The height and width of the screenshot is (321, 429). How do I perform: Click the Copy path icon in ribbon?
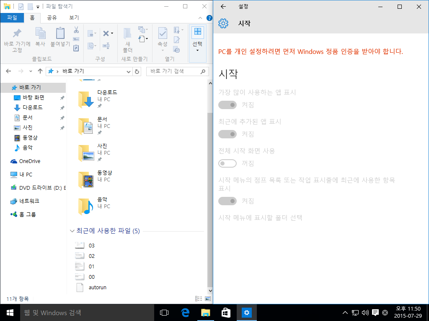point(76,39)
